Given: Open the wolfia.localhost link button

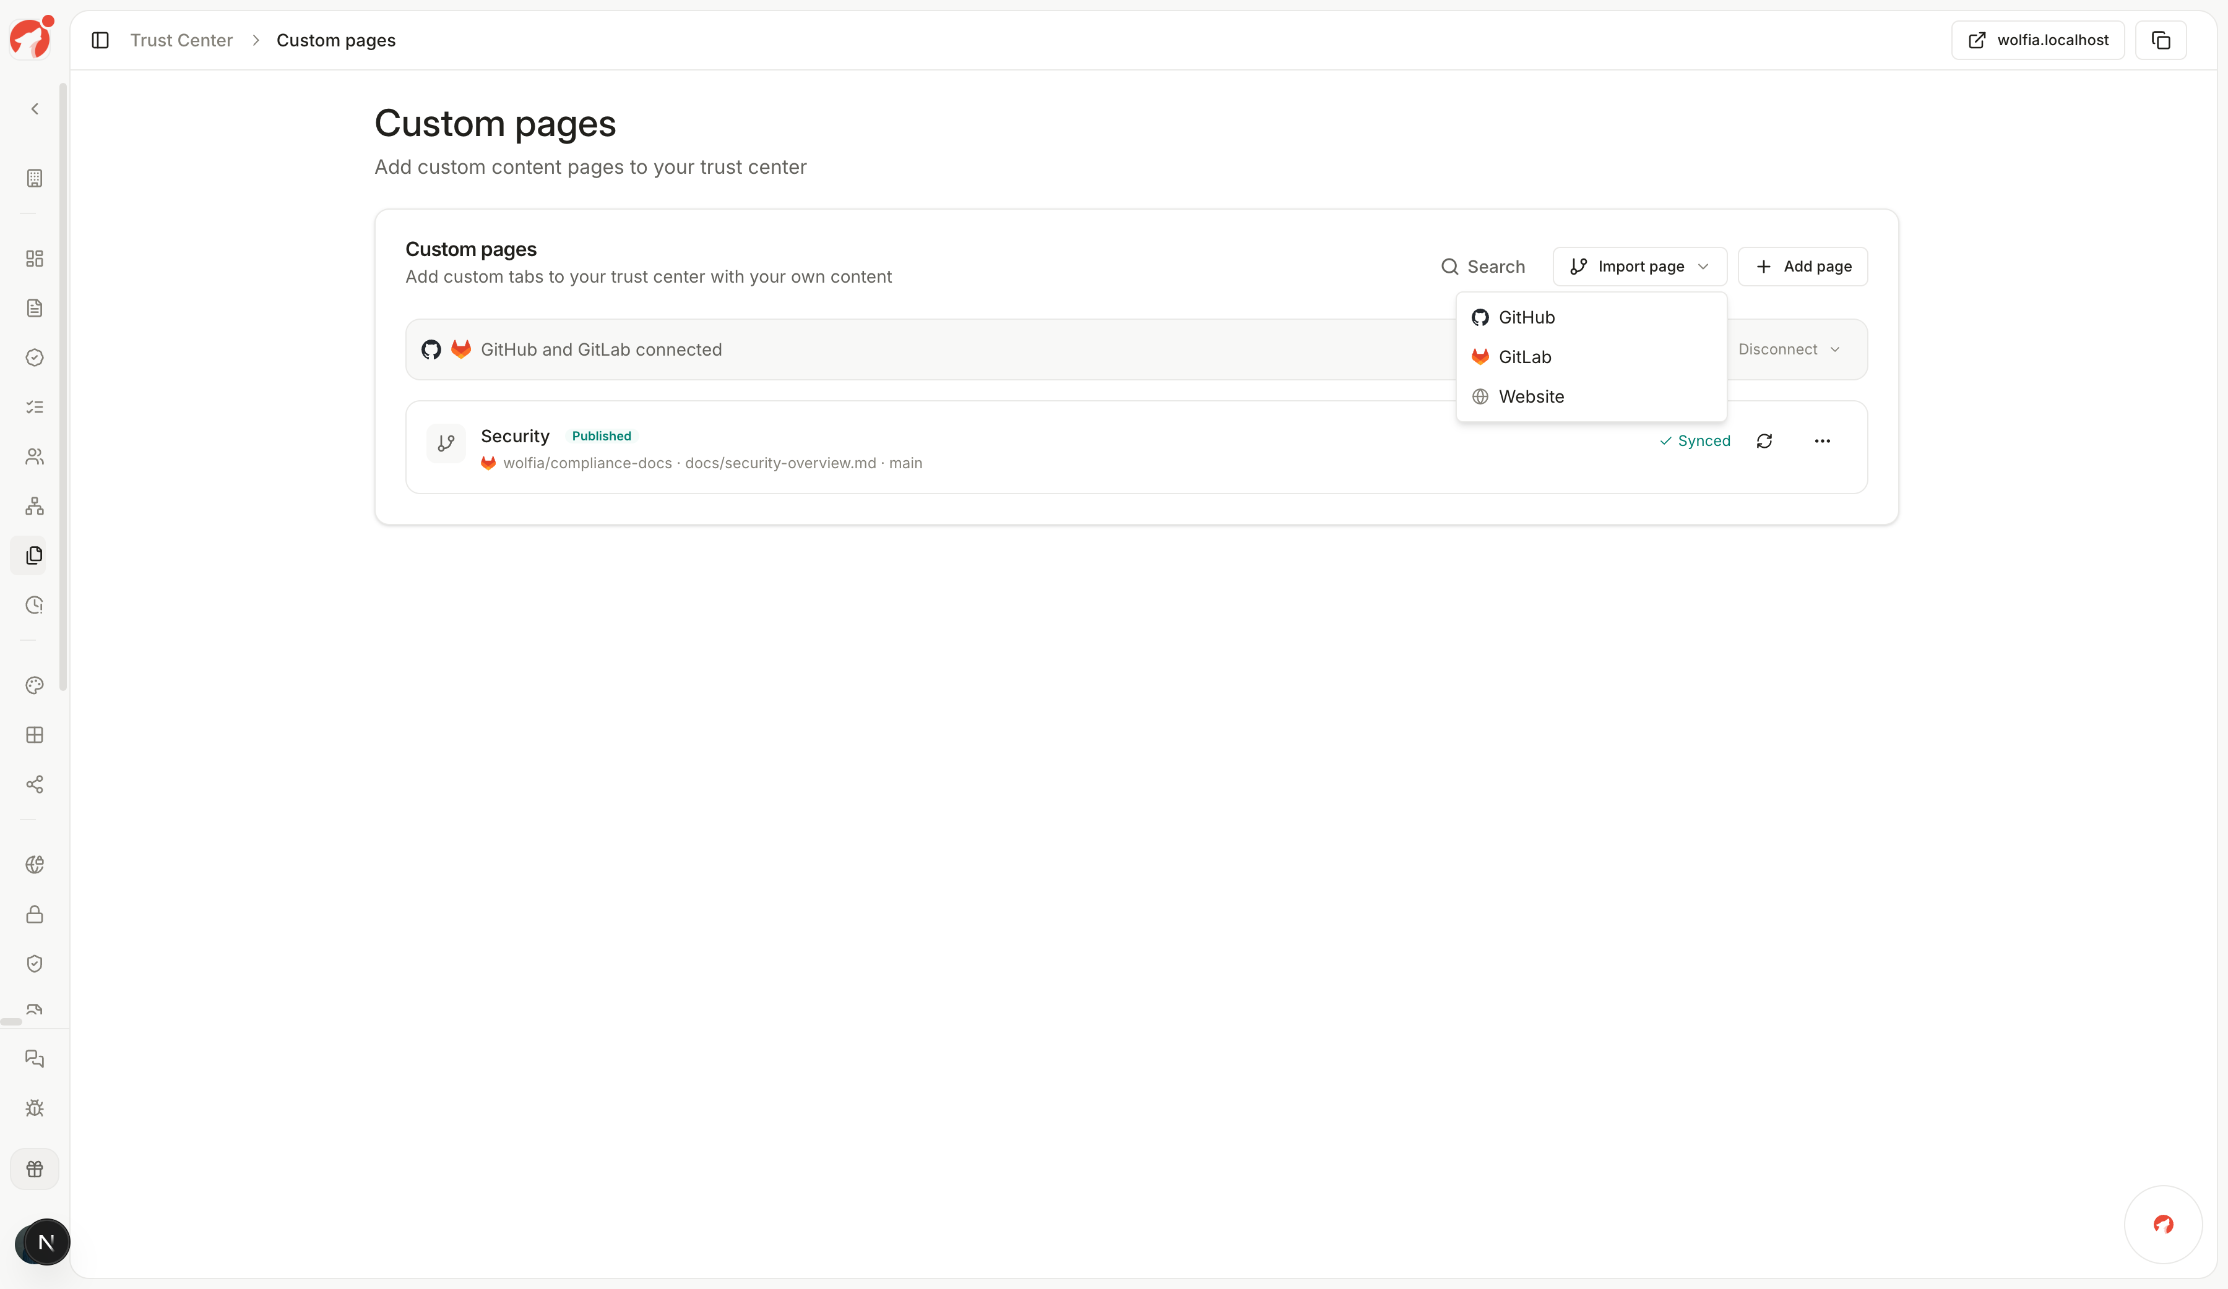Looking at the screenshot, I should pos(2037,41).
